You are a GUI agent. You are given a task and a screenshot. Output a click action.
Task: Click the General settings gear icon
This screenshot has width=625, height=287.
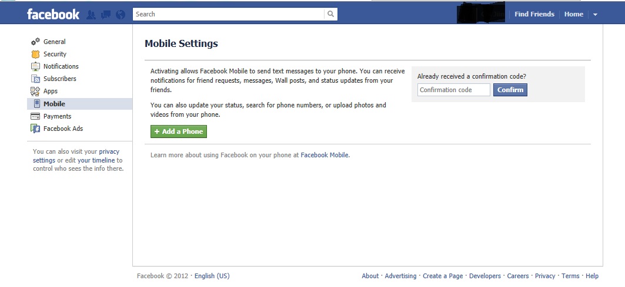[35, 42]
